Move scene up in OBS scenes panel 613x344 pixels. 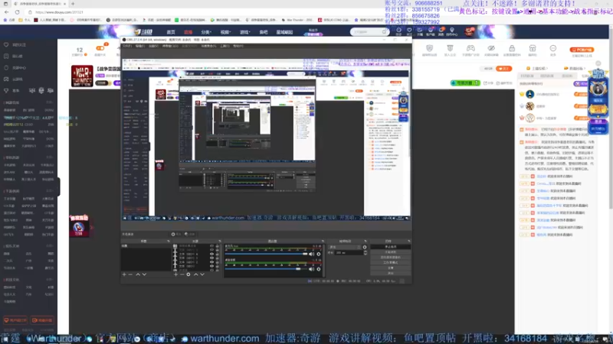138,274
